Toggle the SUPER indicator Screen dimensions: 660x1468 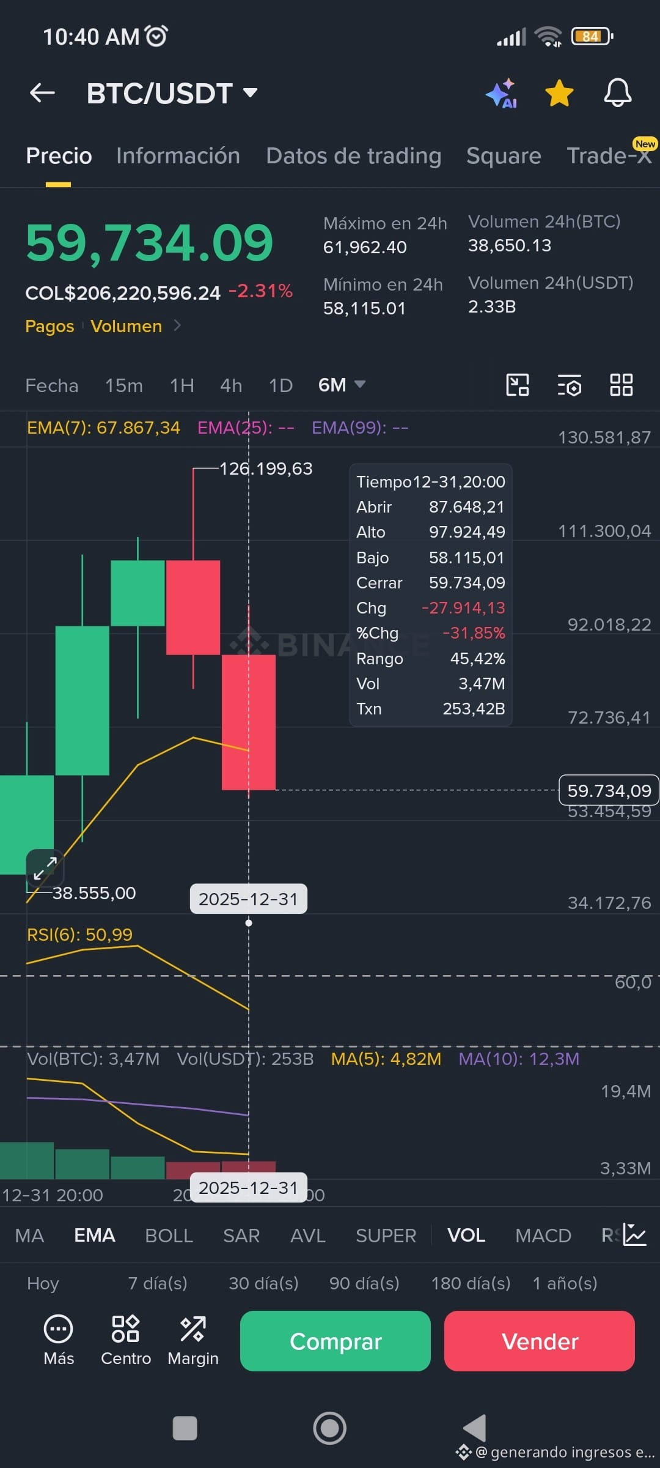coord(386,1236)
